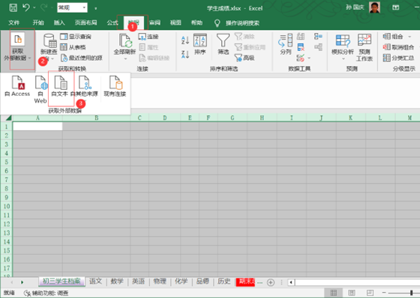Switch to the 化学 sheet tab
Viewport: 420px width, 298px height.
[181, 282]
